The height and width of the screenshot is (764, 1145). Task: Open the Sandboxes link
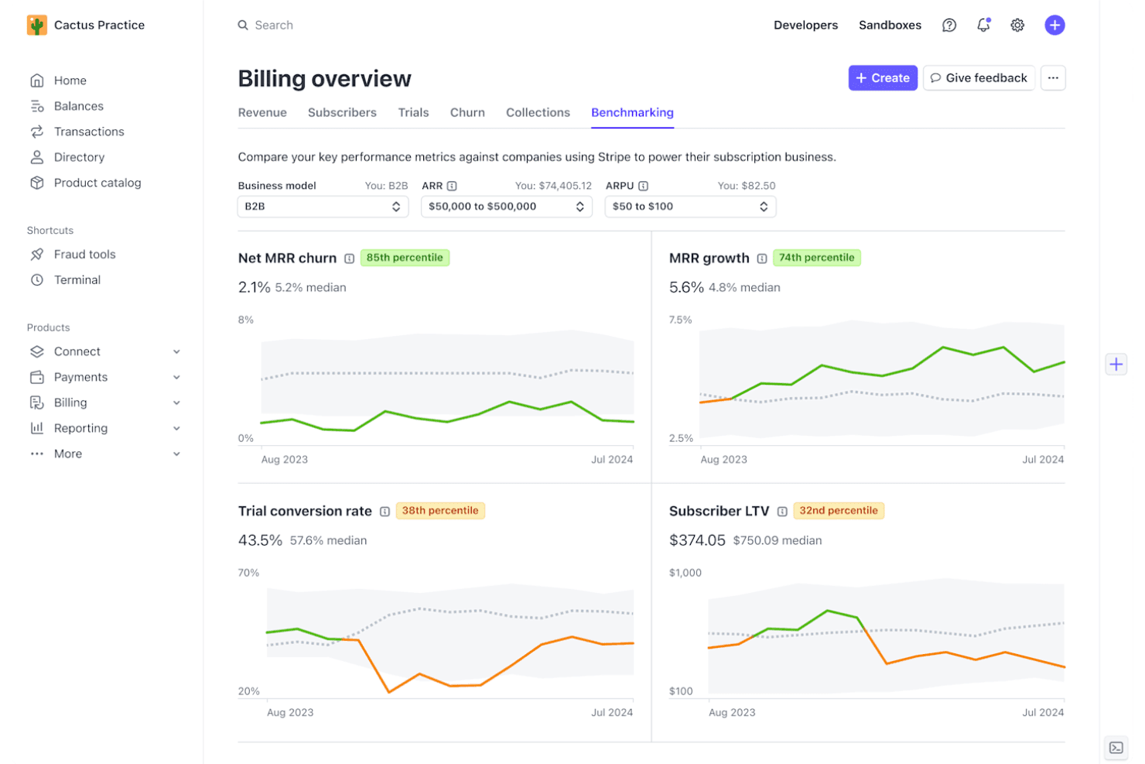(x=890, y=25)
